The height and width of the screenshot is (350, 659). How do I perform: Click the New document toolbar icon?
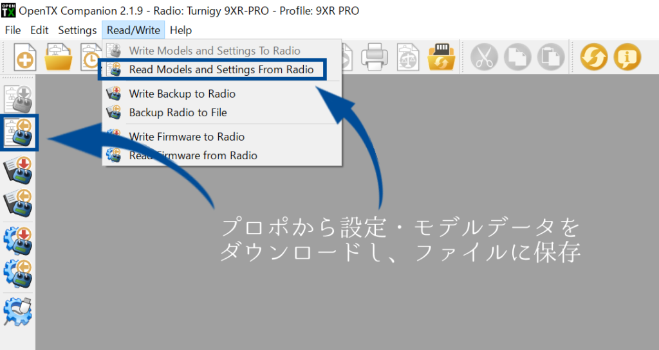click(25, 57)
